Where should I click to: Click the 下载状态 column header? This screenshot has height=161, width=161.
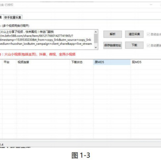pyautogui.click(x=81, y=62)
